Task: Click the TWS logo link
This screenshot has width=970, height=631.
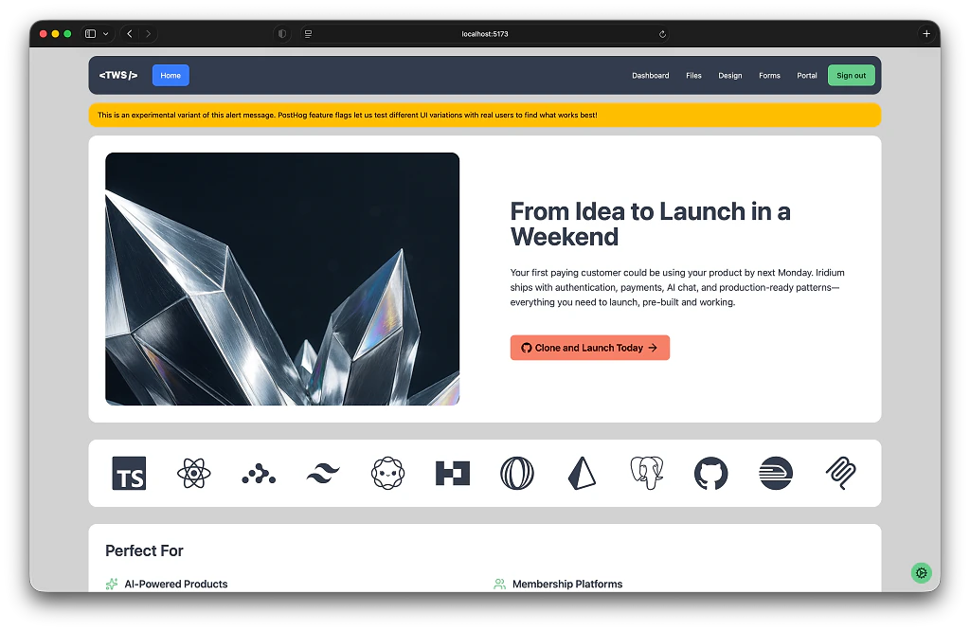Action: 117,75
